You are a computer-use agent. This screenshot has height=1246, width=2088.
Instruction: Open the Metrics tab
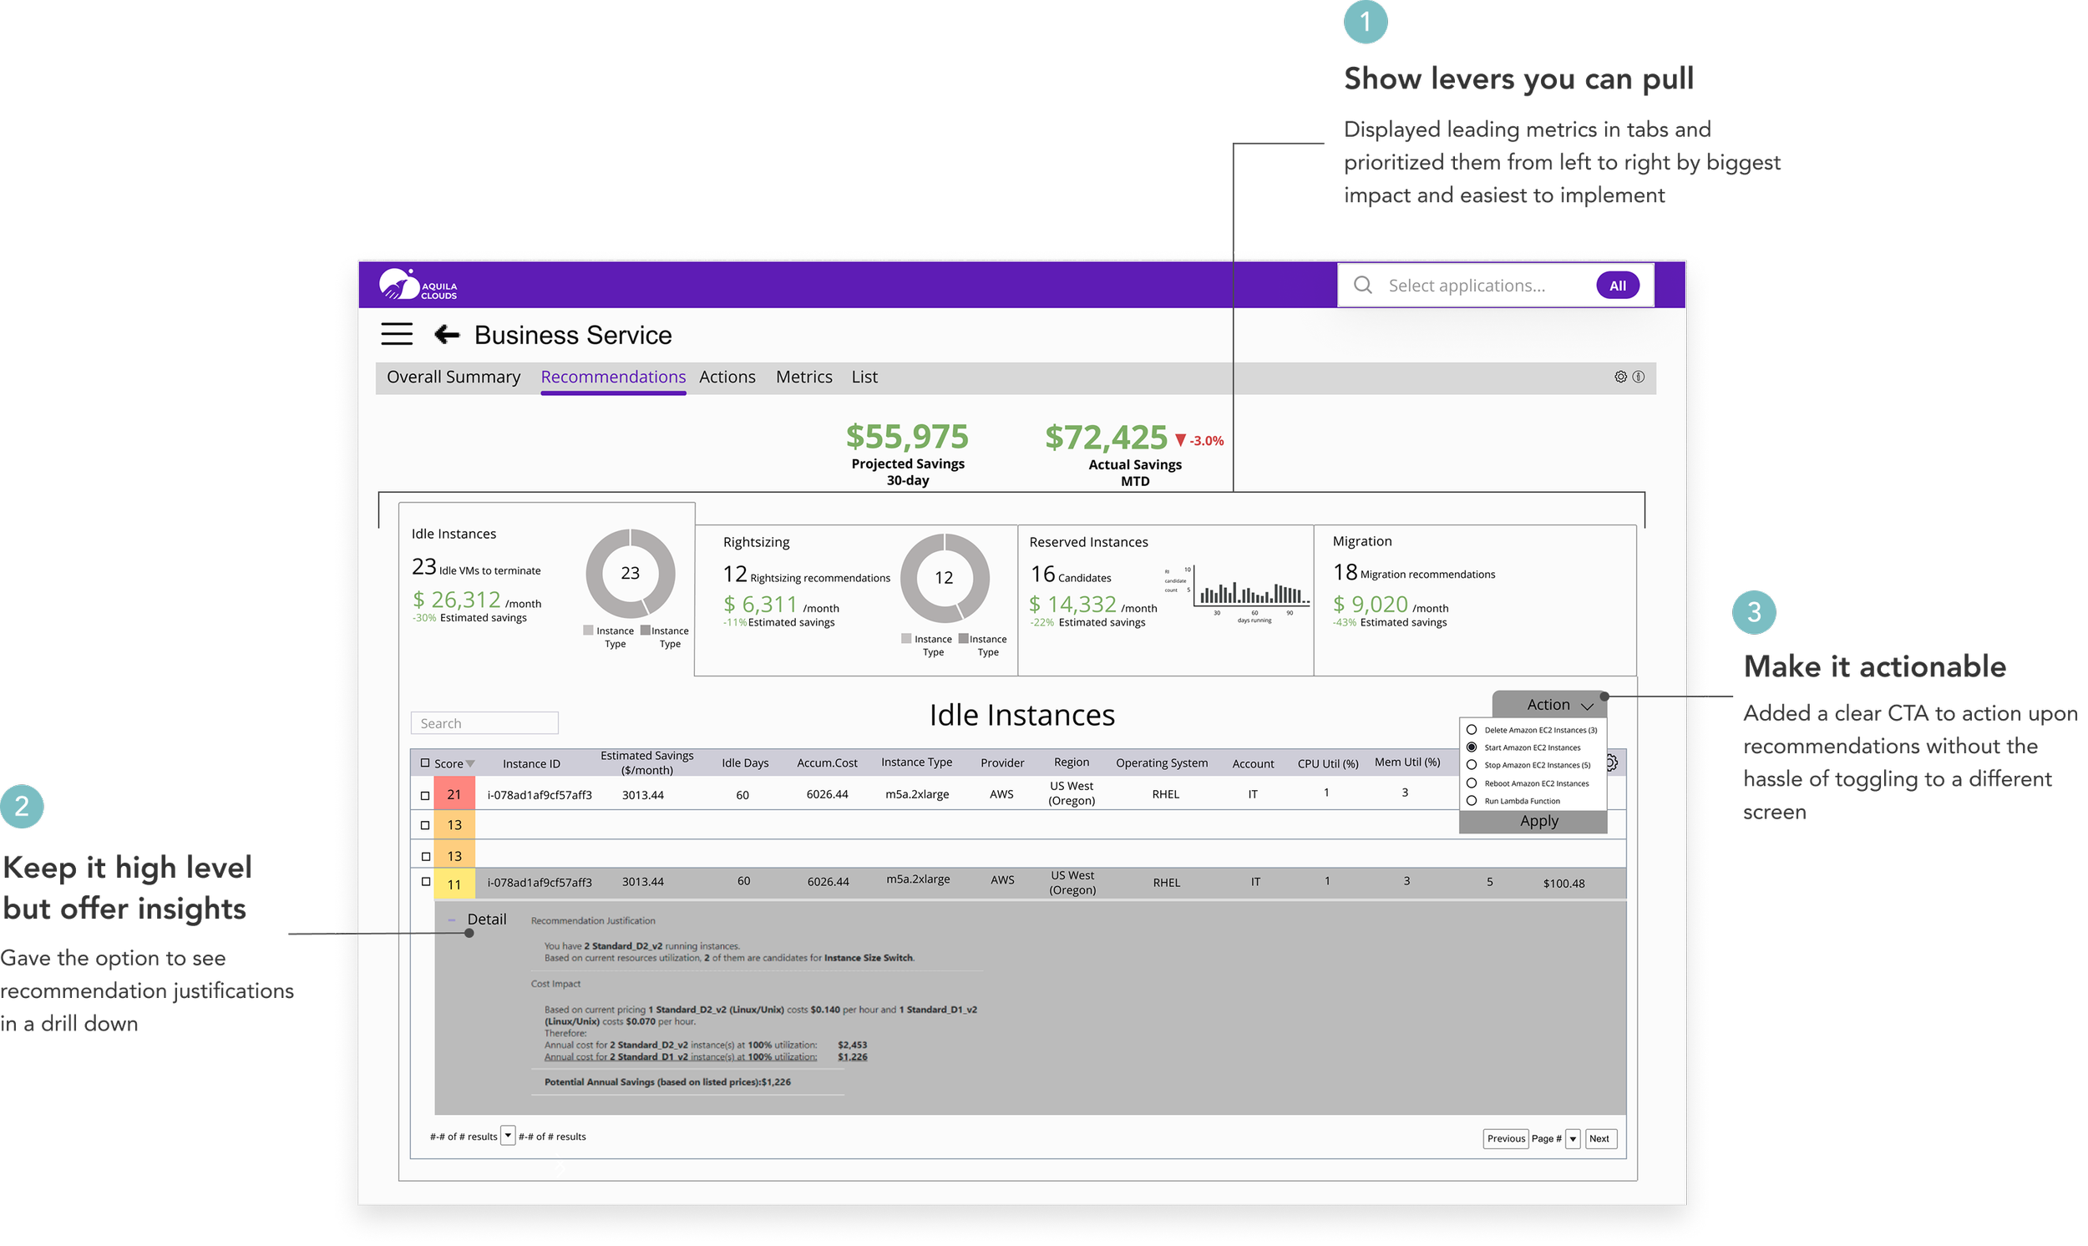(x=803, y=377)
